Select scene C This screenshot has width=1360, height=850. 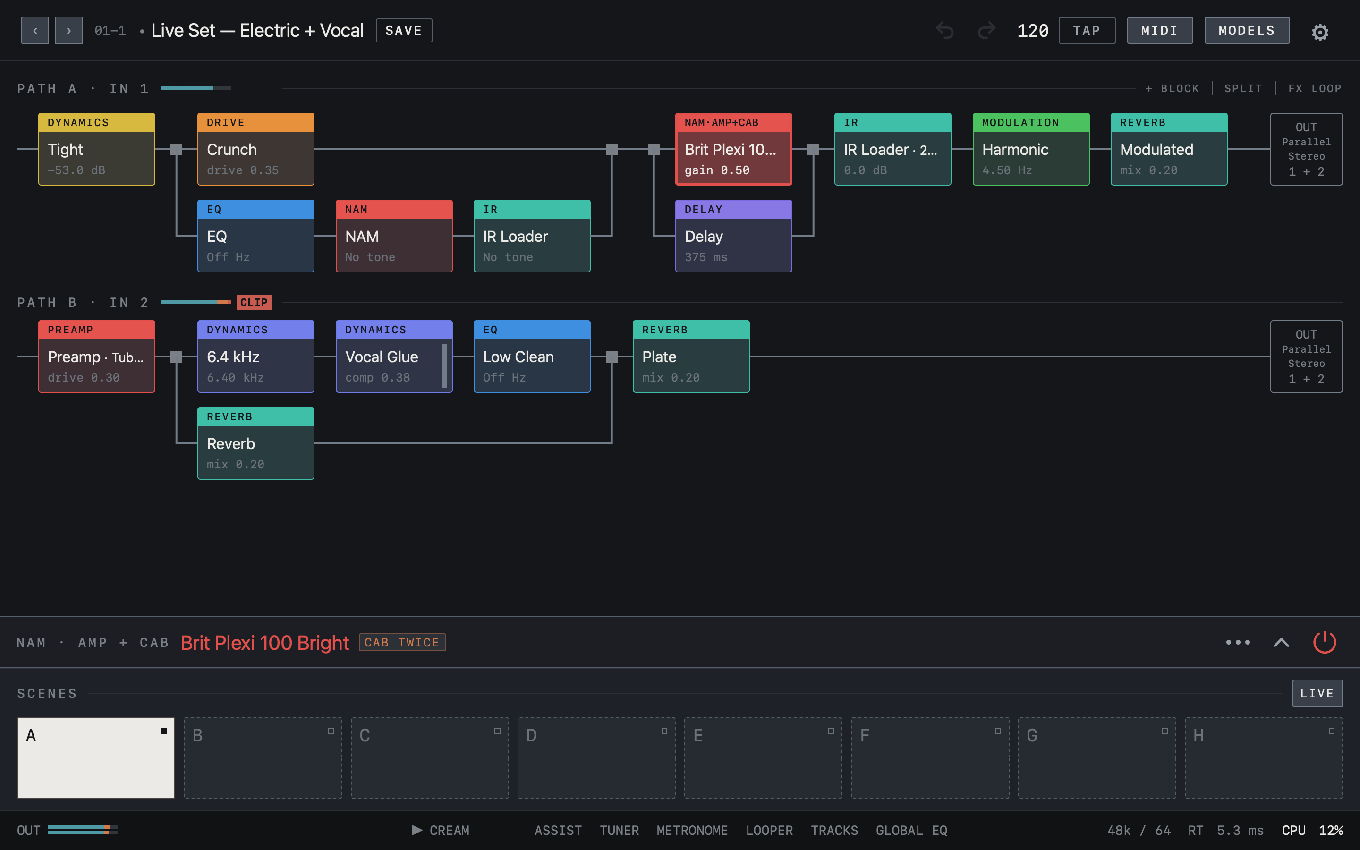click(429, 757)
